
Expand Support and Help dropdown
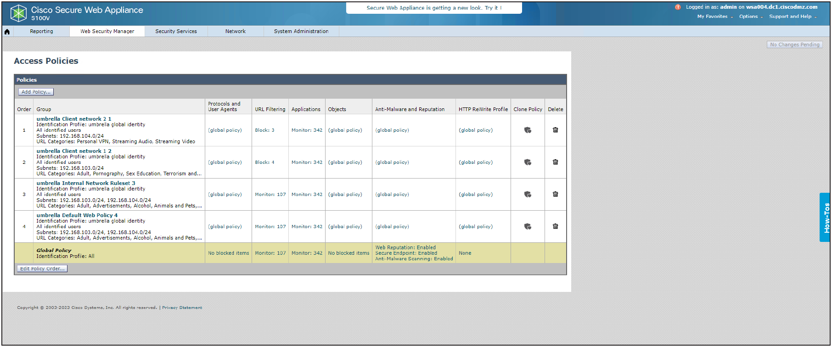click(x=793, y=17)
